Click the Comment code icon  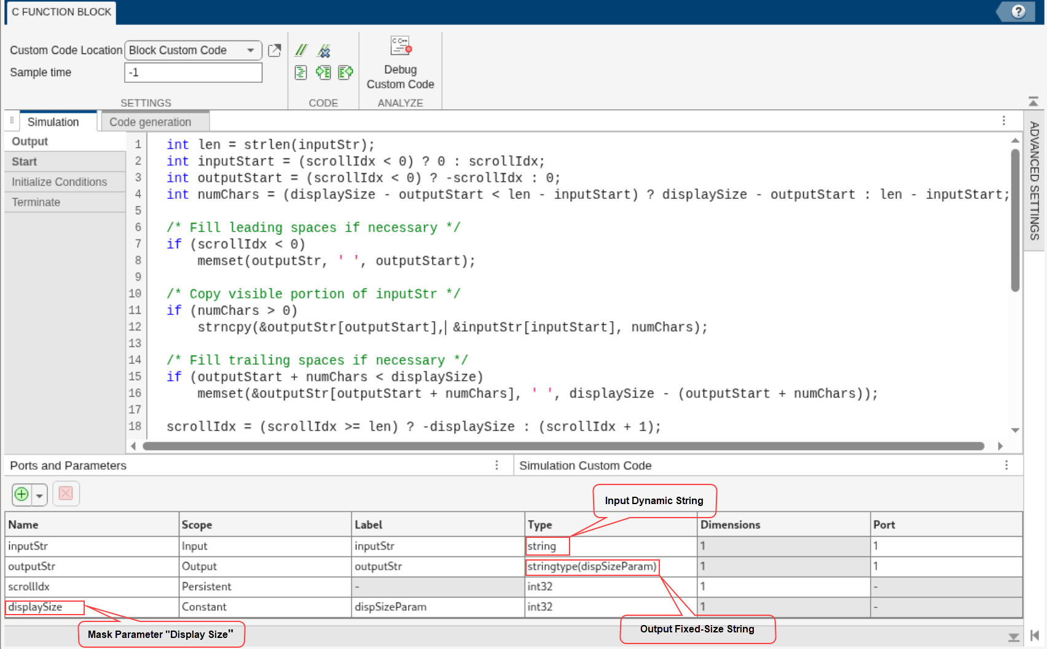tap(301, 50)
